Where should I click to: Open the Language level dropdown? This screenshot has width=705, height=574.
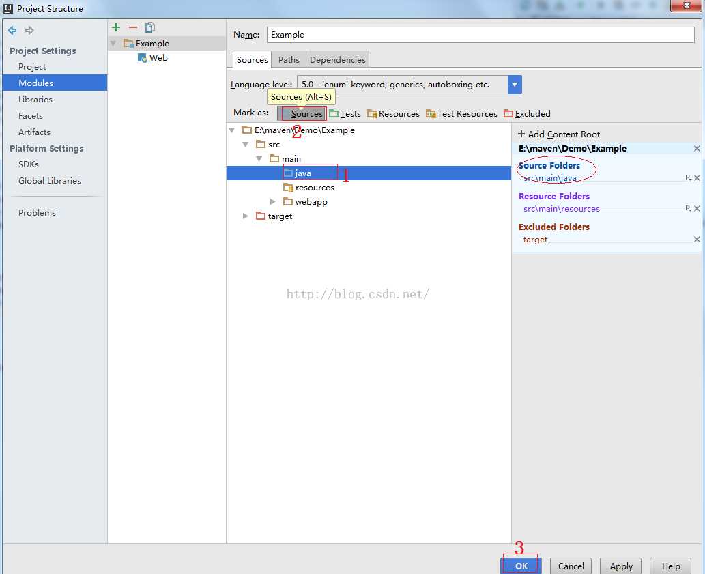point(515,85)
